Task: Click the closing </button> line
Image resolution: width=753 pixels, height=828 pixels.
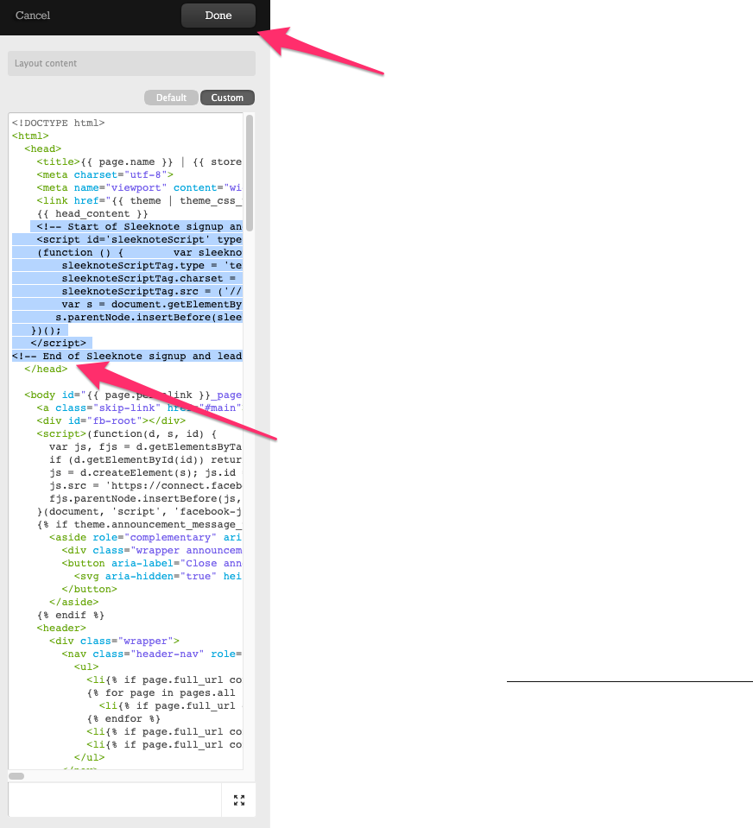Action: pyautogui.click(x=89, y=589)
